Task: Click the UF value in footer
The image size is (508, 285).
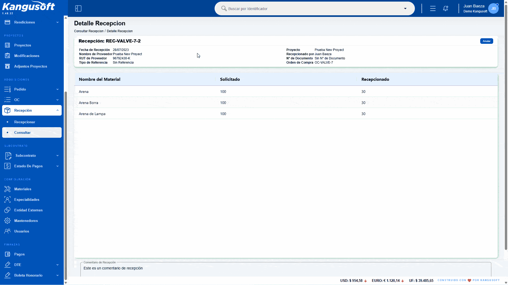Action: pyautogui.click(x=421, y=281)
